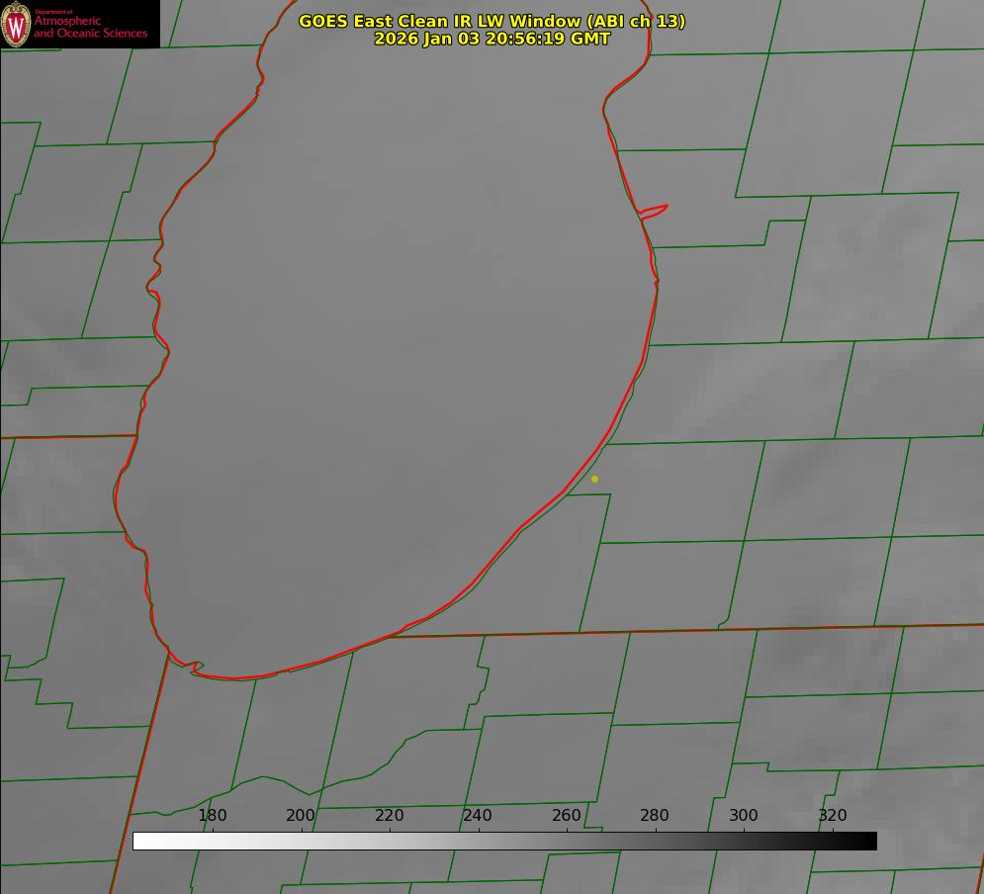Click the 280 colorbar label

(655, 815)
